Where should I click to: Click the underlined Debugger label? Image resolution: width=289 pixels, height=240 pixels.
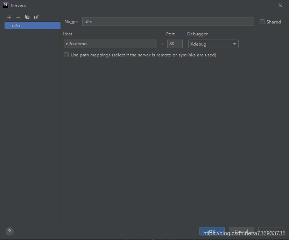[x=197, y=34]
